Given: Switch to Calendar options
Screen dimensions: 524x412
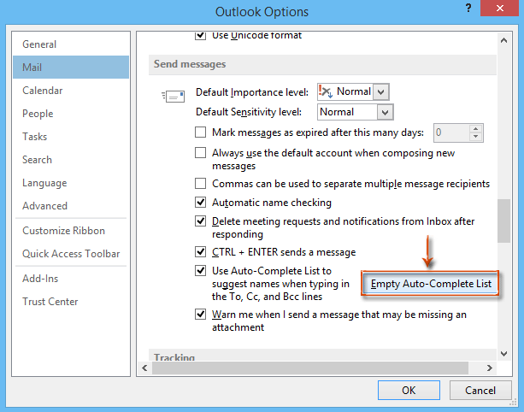Looking at the screenshot, I should [x=71, y=91].
